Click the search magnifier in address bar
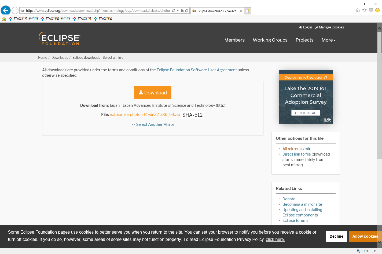This screenshot has height=254, width=382. tap(174, 11)
